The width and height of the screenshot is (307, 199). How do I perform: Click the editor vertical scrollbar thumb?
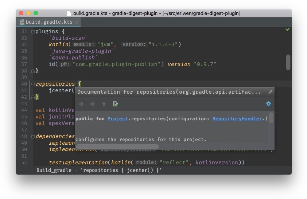288,62
